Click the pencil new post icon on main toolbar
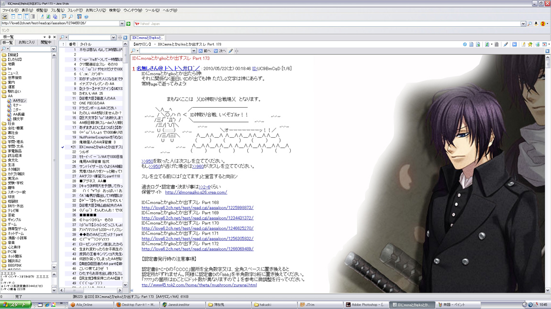This screenshot has width=551, height=309. tap(42, 17)
